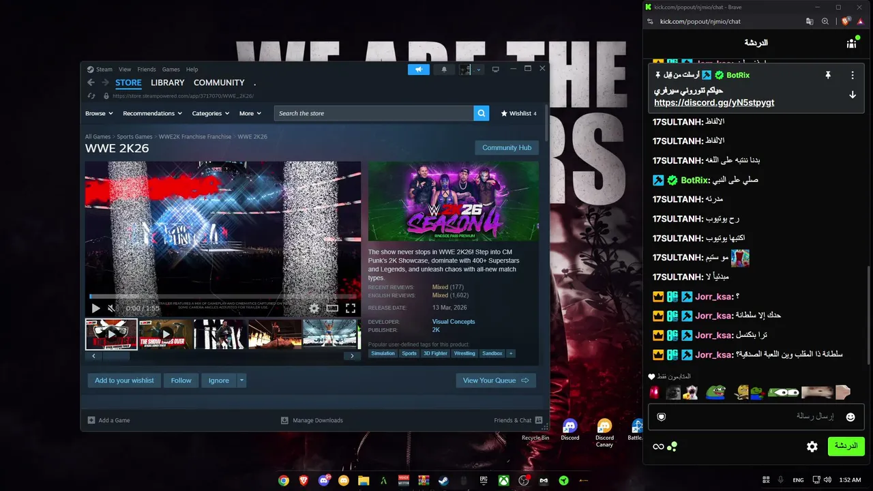The image size is (873, 491).
Task: Go back using Steam's back arrow
Action: click(91, 83)
